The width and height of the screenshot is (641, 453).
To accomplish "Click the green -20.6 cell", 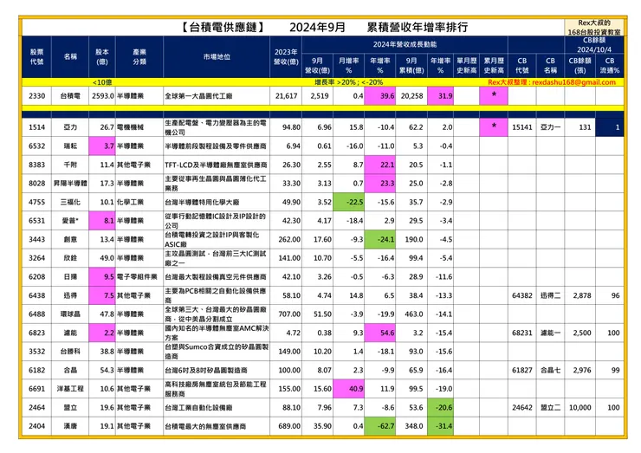I will tap(441, 408).
